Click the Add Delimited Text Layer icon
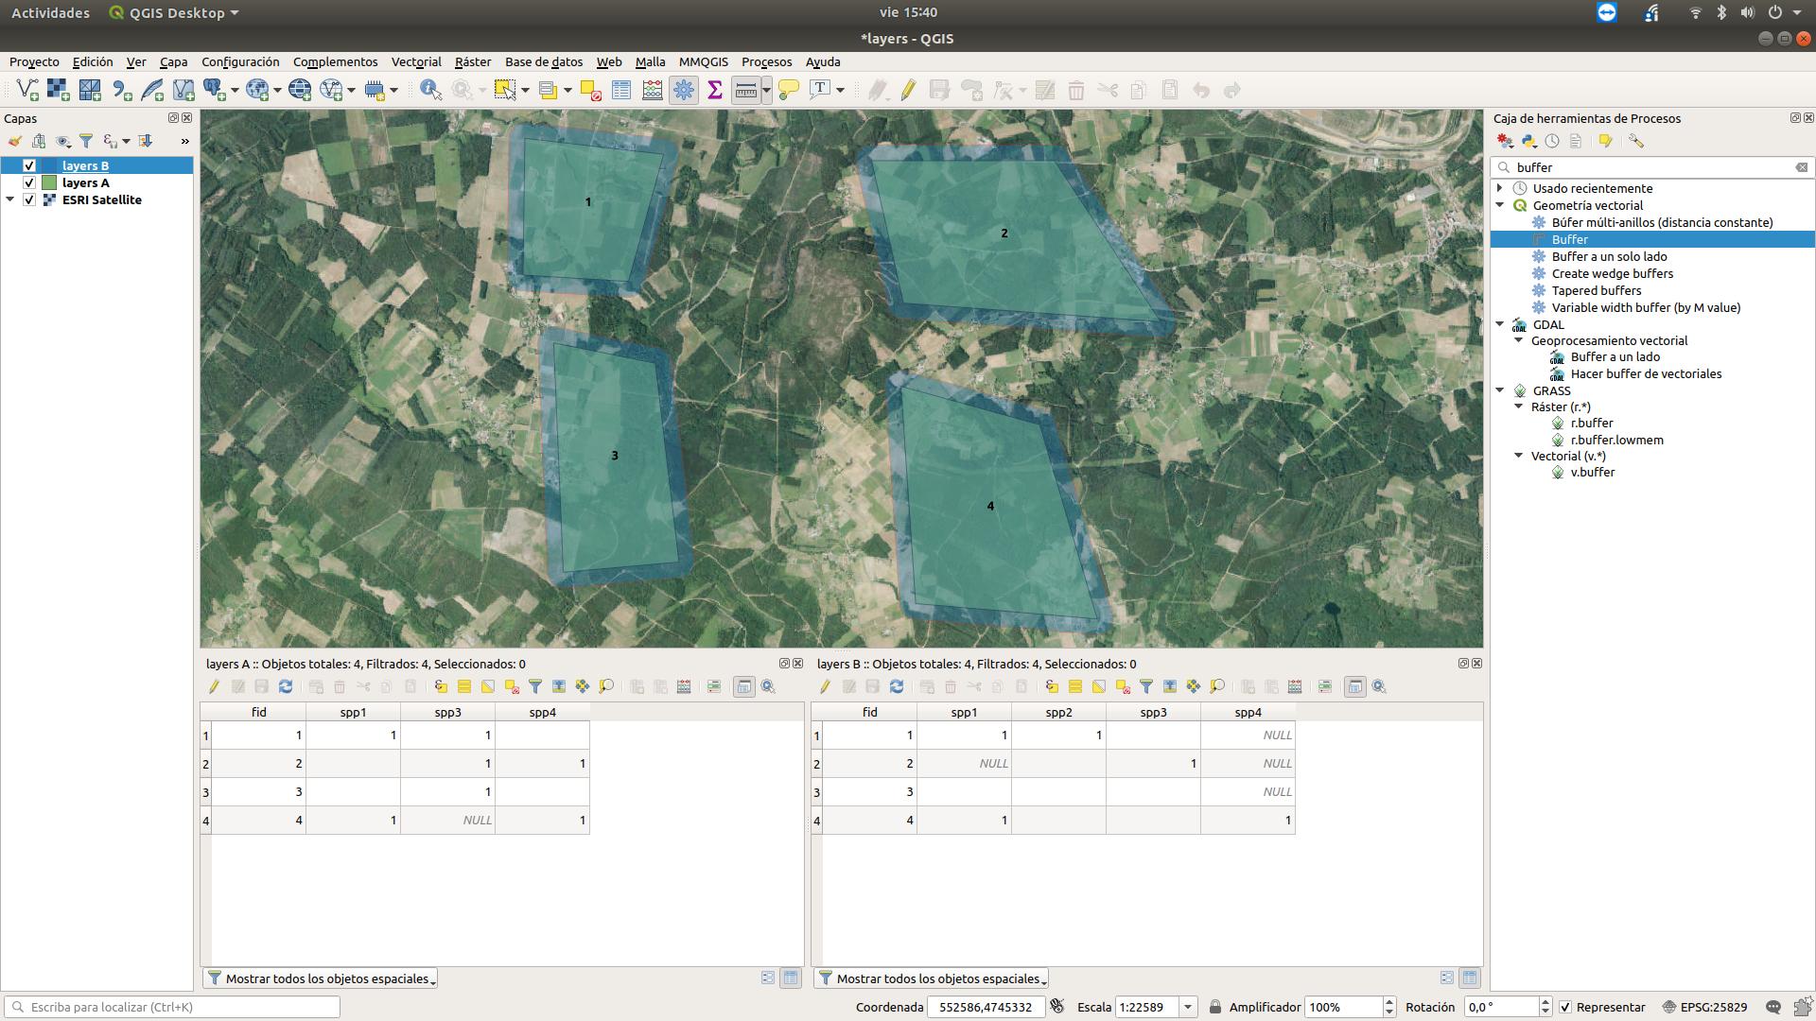This screenshot has height=1021, width=1816. [x=121, y=90]
